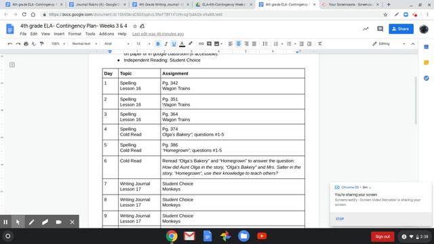Decrease the paragraph indent
The height and width of the screenshot is (244, 434).
[302, 43]
